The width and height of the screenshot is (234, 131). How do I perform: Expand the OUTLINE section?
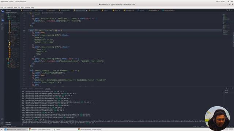pyautogui.click(x=8, y=123)
